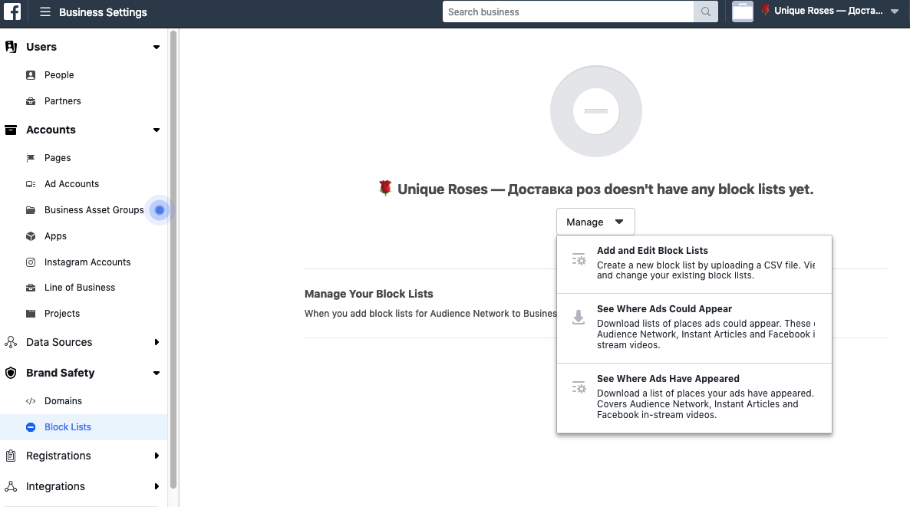This screenshot has height=507, width=910.
Task: Click the Users section heading
Action: pyautogui.click(x=41, y=47)
